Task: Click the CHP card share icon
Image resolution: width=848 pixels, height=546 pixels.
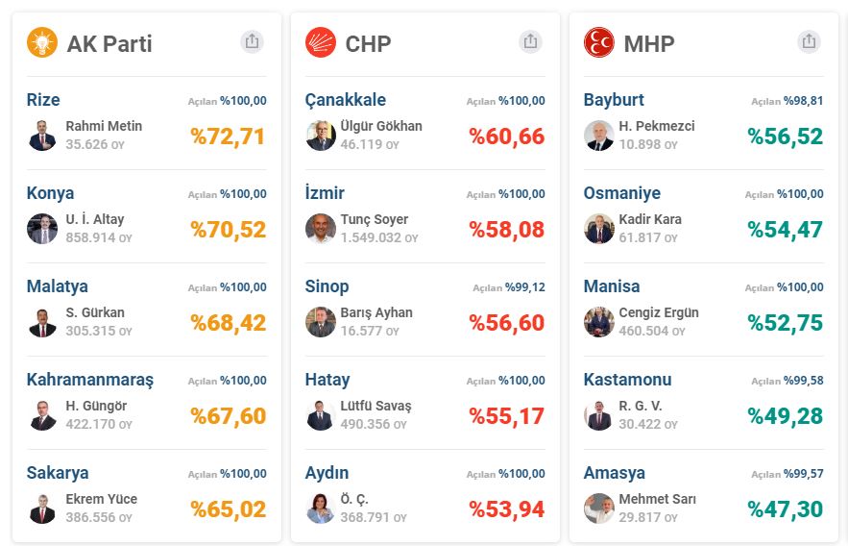Action: [x=530, y=41]
